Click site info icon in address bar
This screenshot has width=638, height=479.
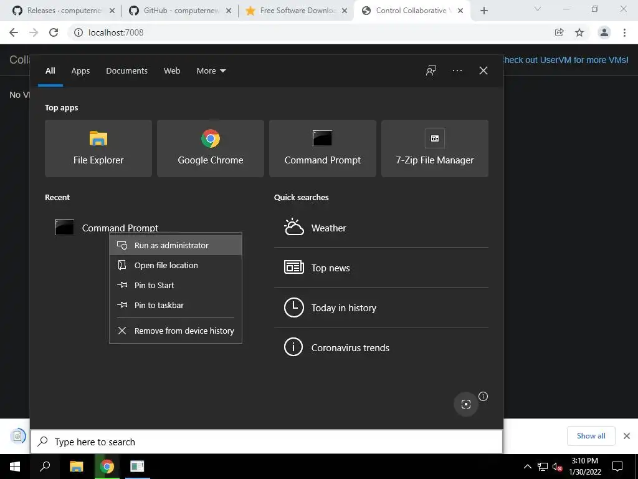pyautogui.click(x=78, y=32)
